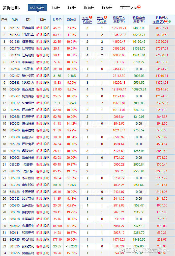The width and height of the screenshot is (175, 256).
Task: Open stock name 永和股份
Action: [28, 178]
